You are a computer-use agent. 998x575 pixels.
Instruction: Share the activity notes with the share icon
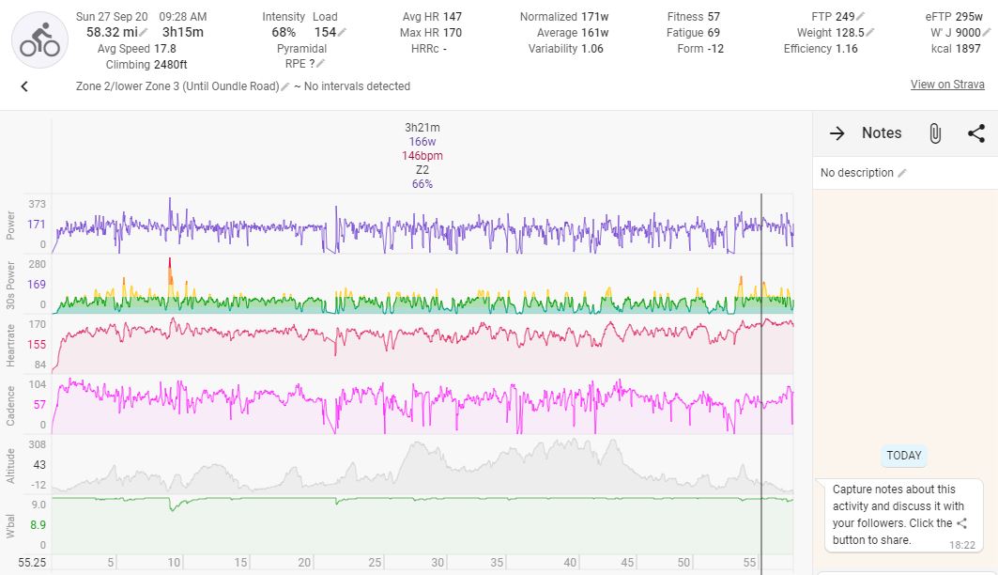coord(975,133)
